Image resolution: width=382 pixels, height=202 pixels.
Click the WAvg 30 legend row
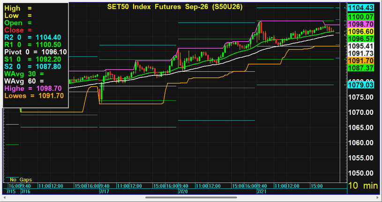pyautogui.click(x=24, y=74)
